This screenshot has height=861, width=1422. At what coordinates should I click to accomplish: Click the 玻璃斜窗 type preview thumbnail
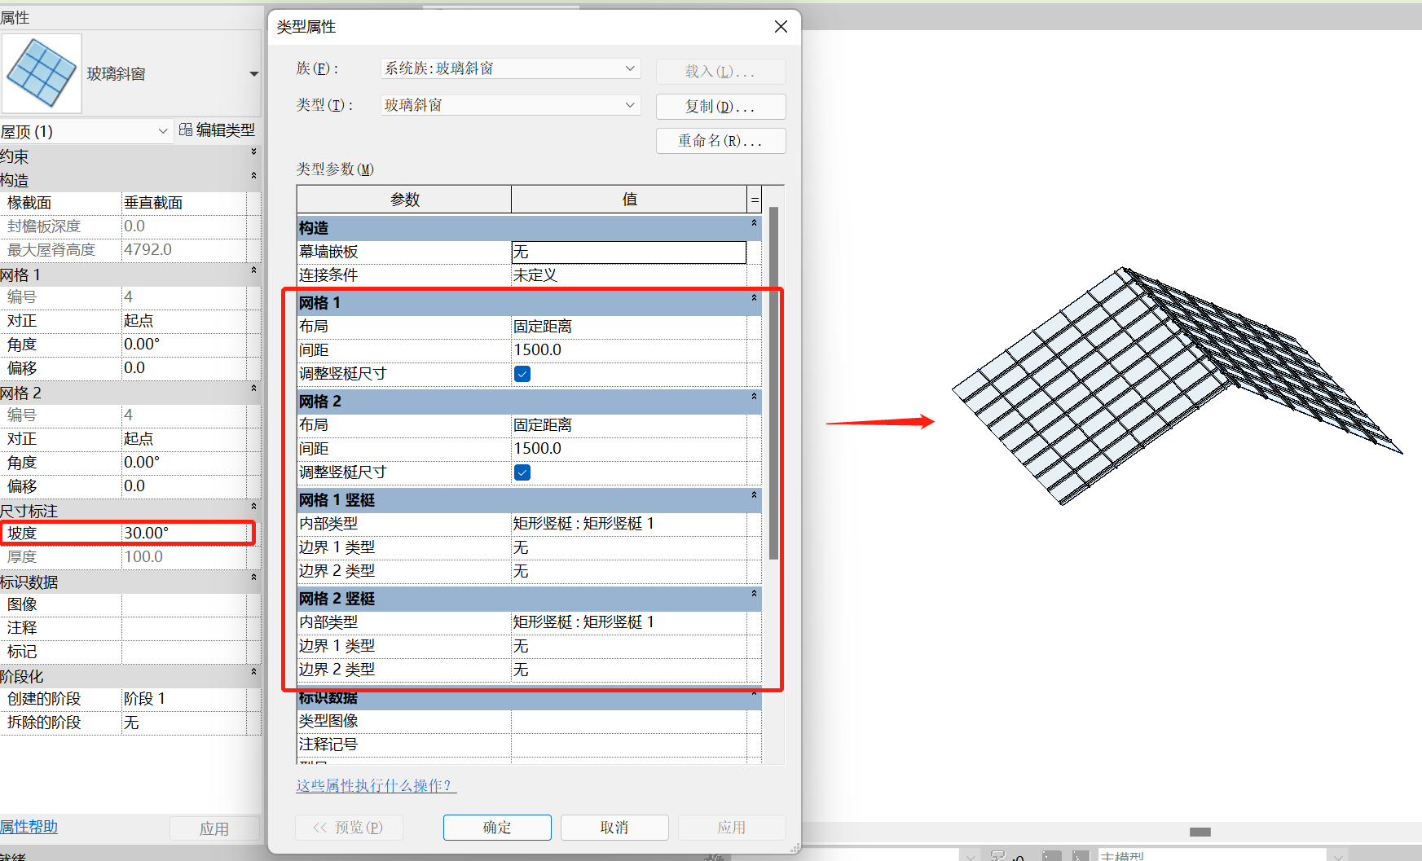[x=42, y=73]
